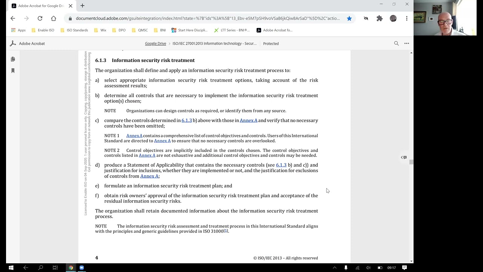Image resolution: width=483 pixels, height=272 pixels.
Task: Search the document with the magnifier icon
Action: pyautogui.click(x=396, y=43)
